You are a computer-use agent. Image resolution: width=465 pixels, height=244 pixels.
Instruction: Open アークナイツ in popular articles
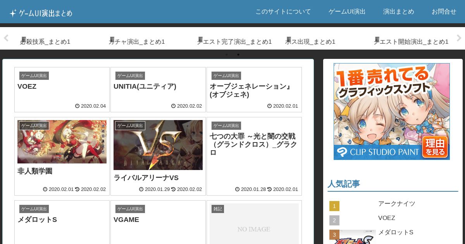tap(397, 203)
